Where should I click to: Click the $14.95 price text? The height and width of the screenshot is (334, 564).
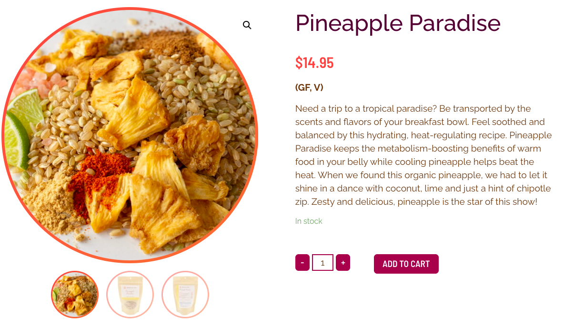314,63
